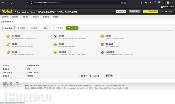
Task: Switch to the 站点信息 tab
Action: (x=34, y=28)
